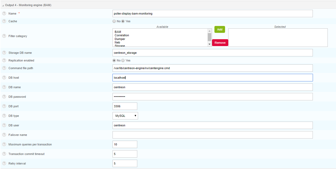Screen dimensions: 336x169
Task: Click the red Remove button
Action: coord(220,43)
